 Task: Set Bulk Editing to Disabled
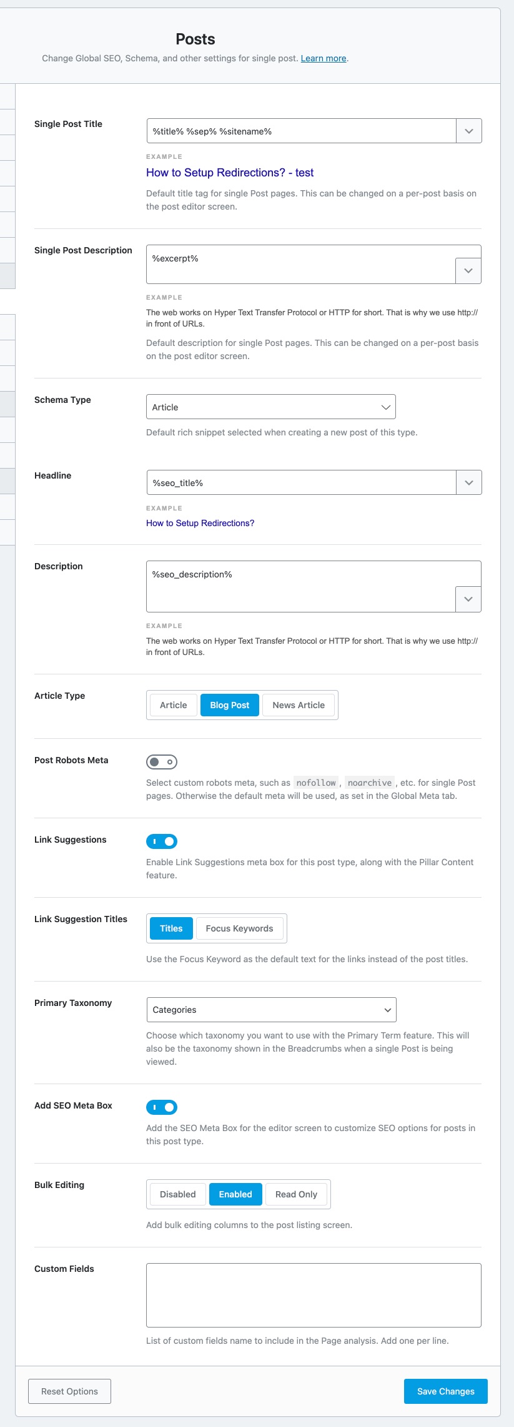point(177,1194)
